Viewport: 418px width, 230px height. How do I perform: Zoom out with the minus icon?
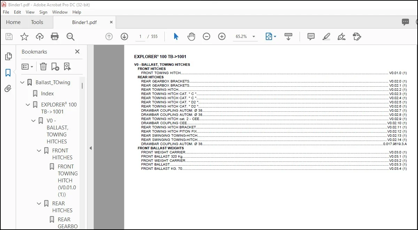click(207, 37)
